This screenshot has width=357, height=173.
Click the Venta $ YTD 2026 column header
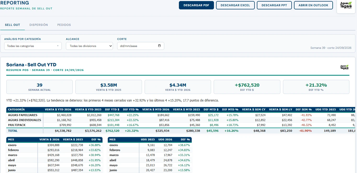[58, 110]
